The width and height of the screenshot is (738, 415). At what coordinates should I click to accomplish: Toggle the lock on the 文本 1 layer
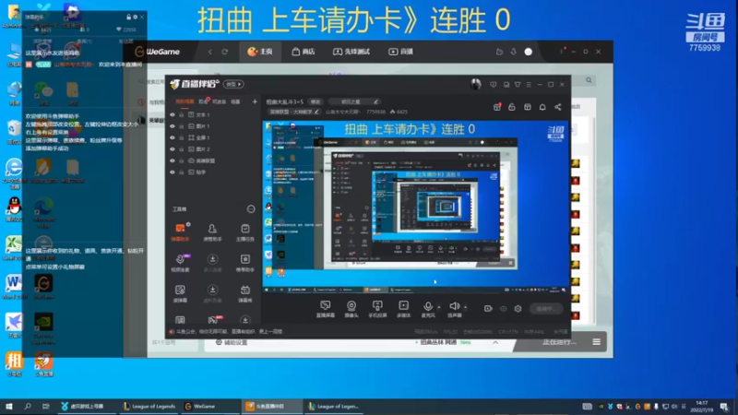click(x=181, y=114)
